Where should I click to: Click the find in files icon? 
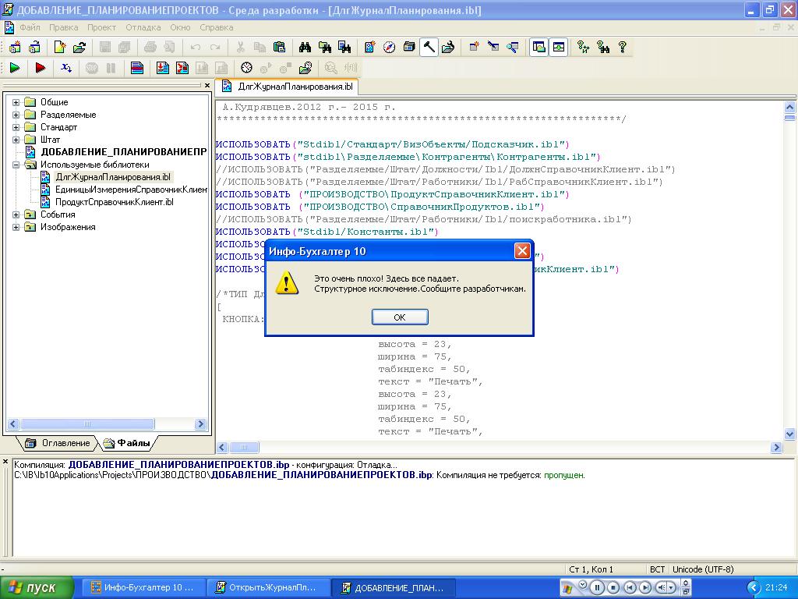[x=325, y=48]
